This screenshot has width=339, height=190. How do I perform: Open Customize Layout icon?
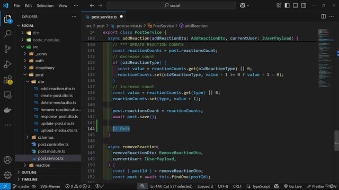click(x=279, y=5)
